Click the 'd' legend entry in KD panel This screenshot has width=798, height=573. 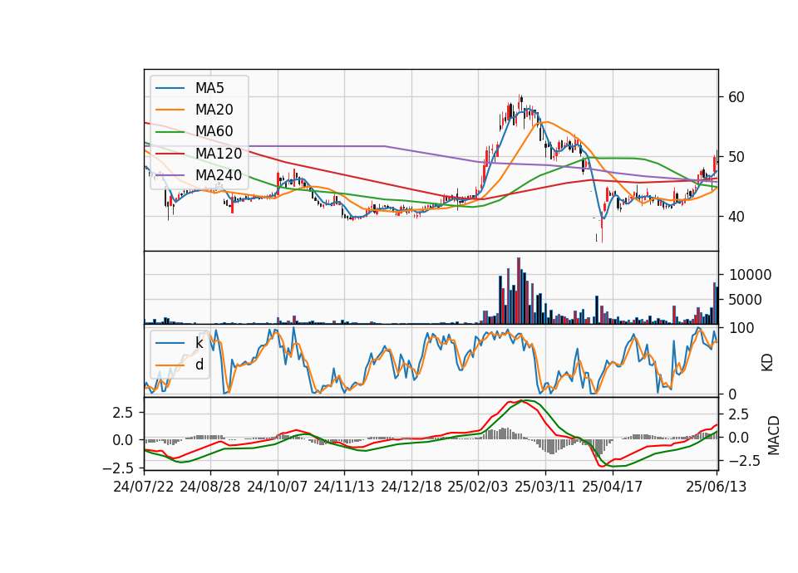point(199,365)
